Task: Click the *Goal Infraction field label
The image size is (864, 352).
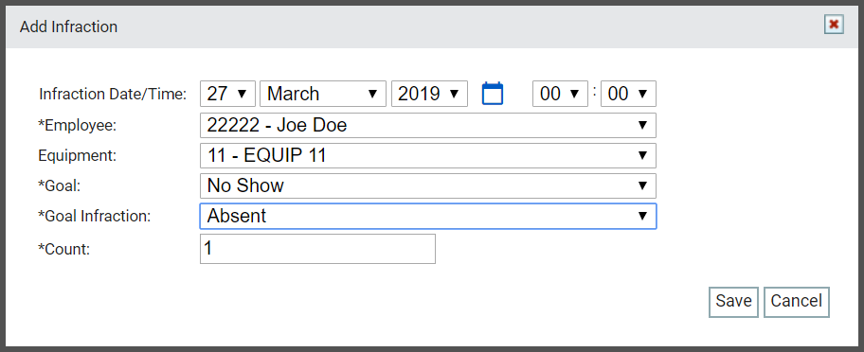Action: coord(94,216)
